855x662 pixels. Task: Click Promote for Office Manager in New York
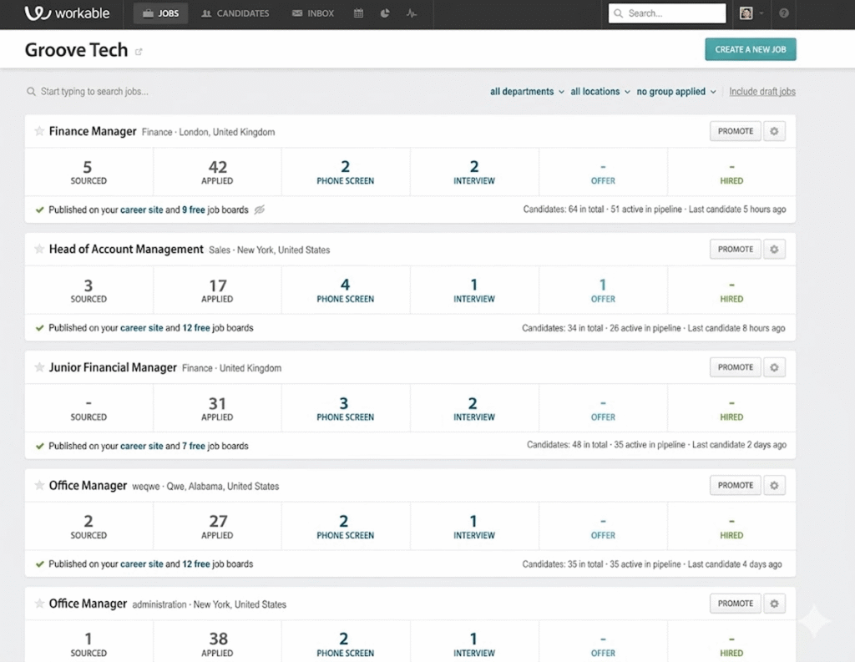coord(735,604)
